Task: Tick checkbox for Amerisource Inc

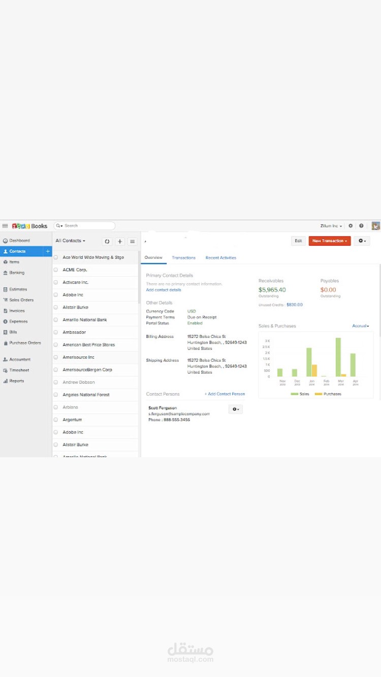Action: [56, 357]
